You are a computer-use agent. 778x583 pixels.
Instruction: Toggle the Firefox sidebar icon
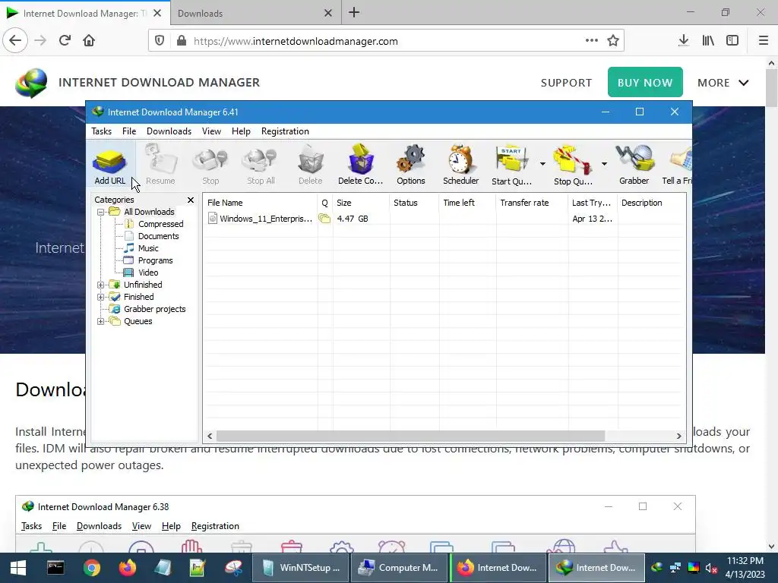click(x=732, y=41)
